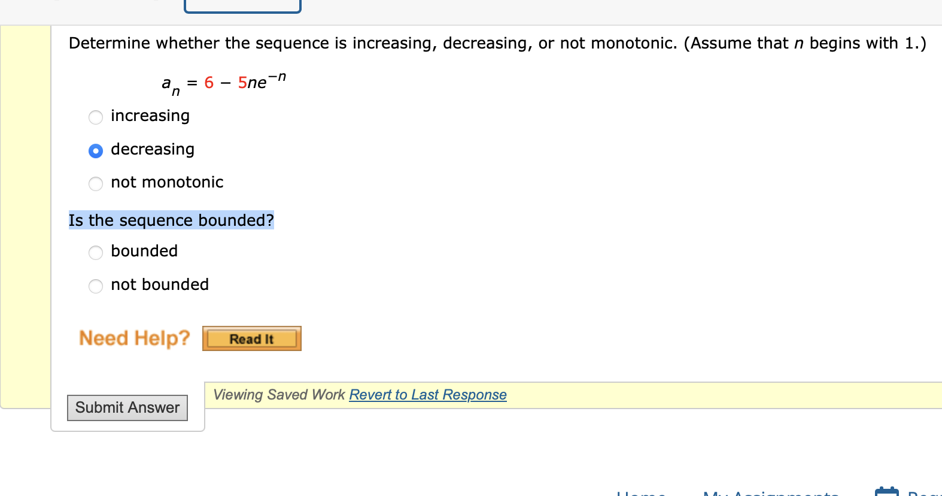Mark the sequence as 'bounded'
Image resolution: width=942 pixels, height=496 pixels.
(96, 252)
